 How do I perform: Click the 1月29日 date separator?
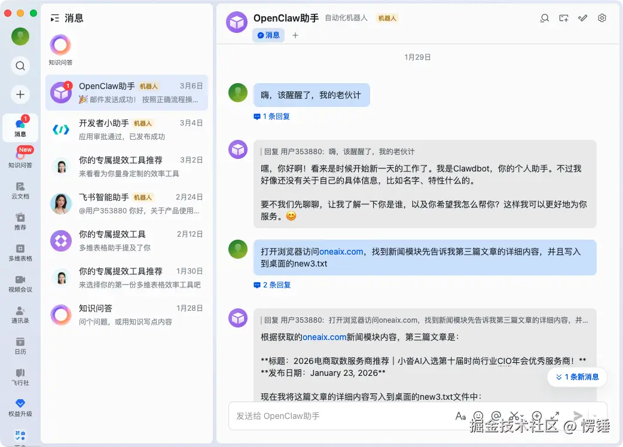(x=417, y=57)
